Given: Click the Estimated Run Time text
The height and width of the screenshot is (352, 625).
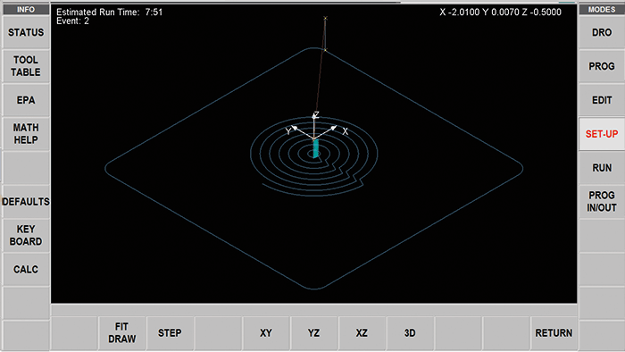Looking at the screenshot, I should pyautogui.click(x=110, y=12).
